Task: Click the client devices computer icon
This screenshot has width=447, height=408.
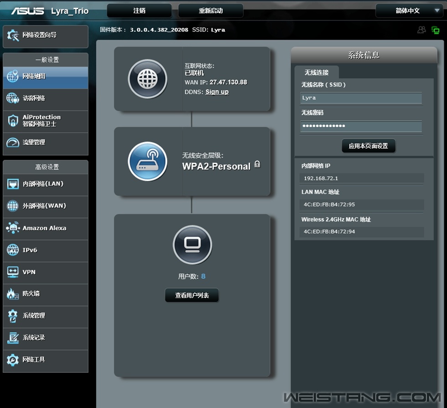Action: [x=192, y=245]
